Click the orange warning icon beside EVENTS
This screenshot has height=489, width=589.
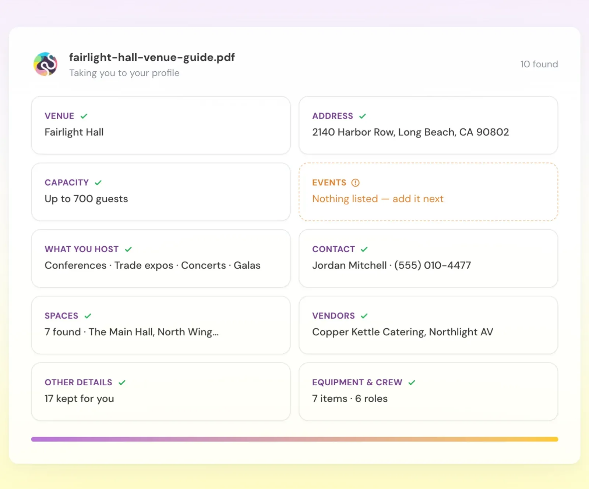[355, 183]
